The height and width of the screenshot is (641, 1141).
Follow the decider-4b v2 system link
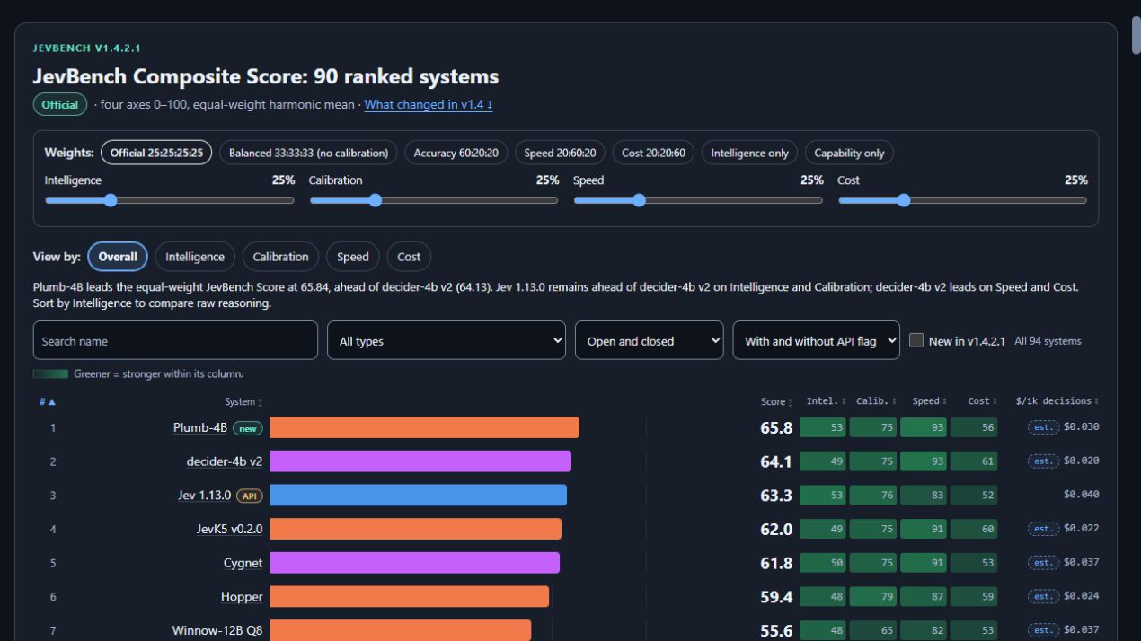click(x=225, y=461)
